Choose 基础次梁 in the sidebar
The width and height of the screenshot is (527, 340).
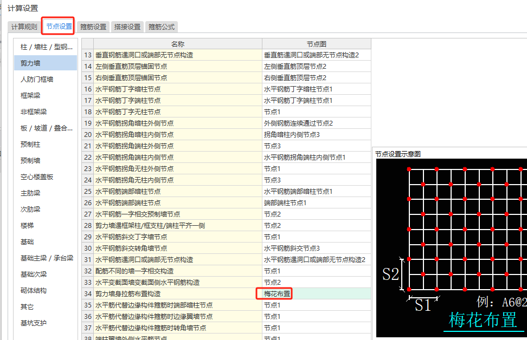[46, 274]
